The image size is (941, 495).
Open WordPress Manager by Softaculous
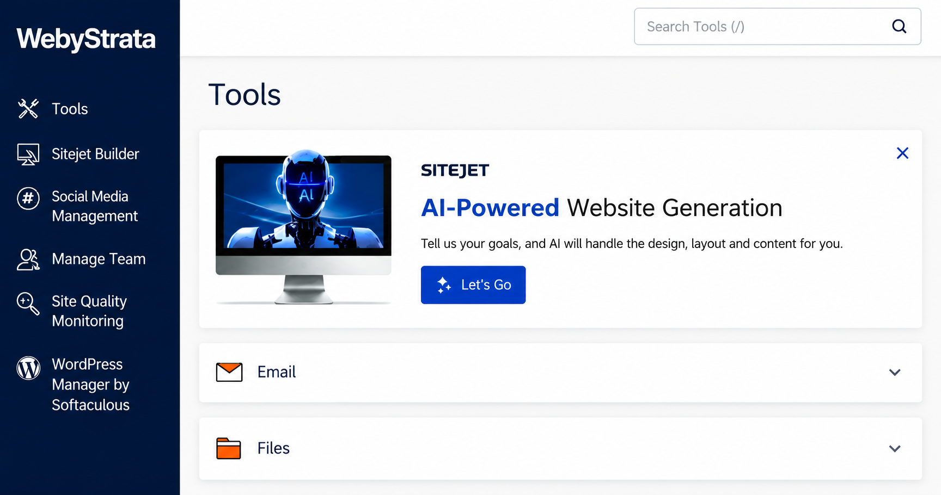pos(90,385)
